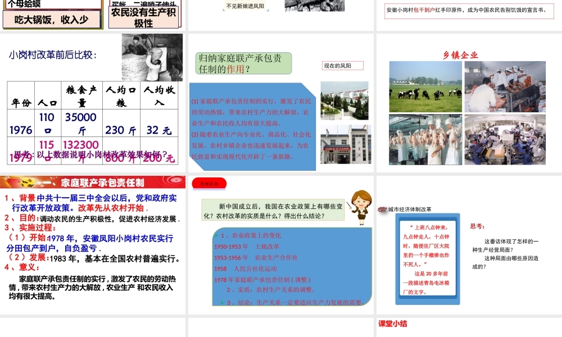Click the blue framed quote 上班八点钟来

pos(428,259)
